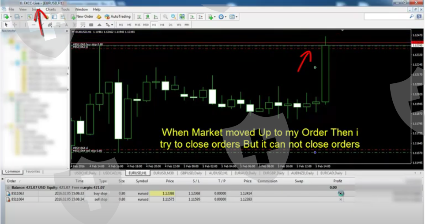Switch to the GBPUSD,Daily chart tab
The height and width of the screenshot is (224, 425).
tap(191, 173)
